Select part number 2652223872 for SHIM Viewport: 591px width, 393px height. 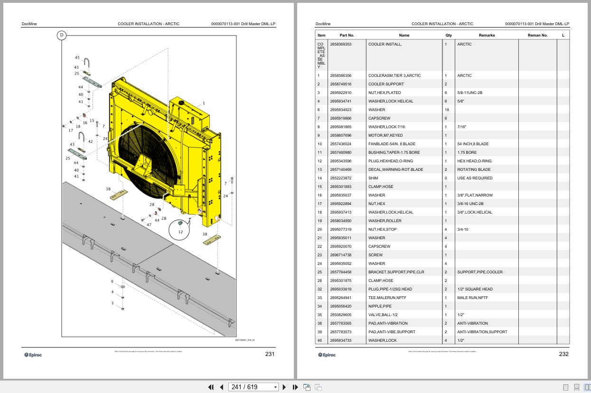tap(341, 178)
